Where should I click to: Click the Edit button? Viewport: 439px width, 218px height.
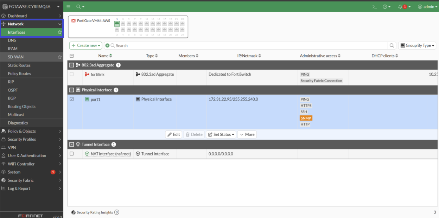pyautogui.click(x=174, y=135)
